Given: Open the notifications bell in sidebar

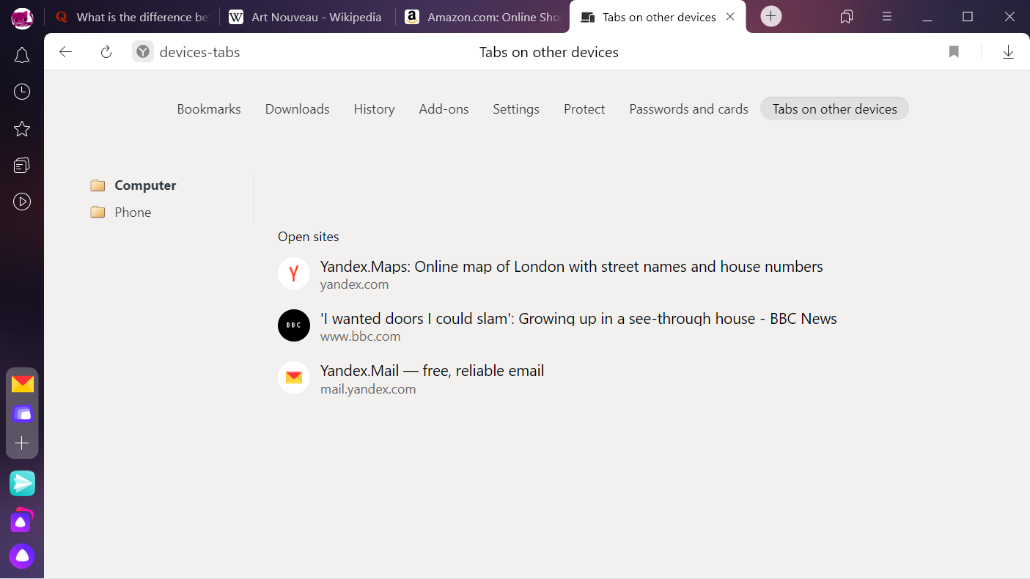Looking at the screenshot, I should (22, 55).
